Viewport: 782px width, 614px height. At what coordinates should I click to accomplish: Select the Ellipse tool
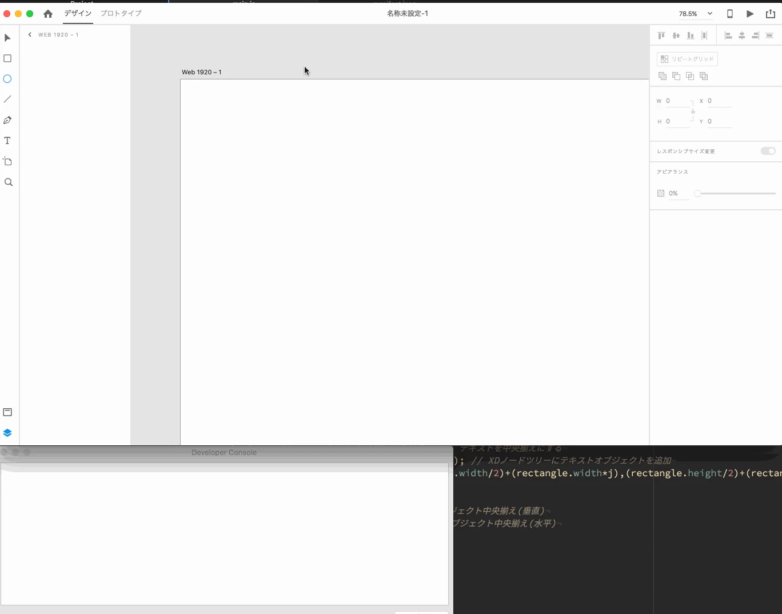[7, 79]
